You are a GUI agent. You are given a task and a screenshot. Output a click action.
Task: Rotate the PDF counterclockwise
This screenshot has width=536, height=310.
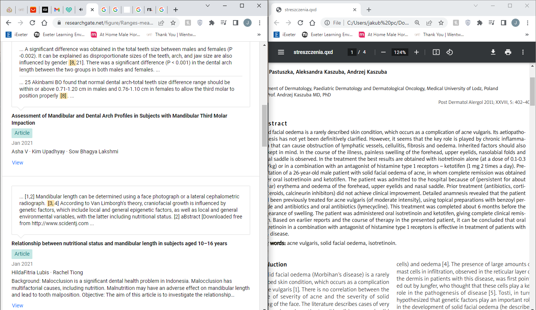point(450,52)
